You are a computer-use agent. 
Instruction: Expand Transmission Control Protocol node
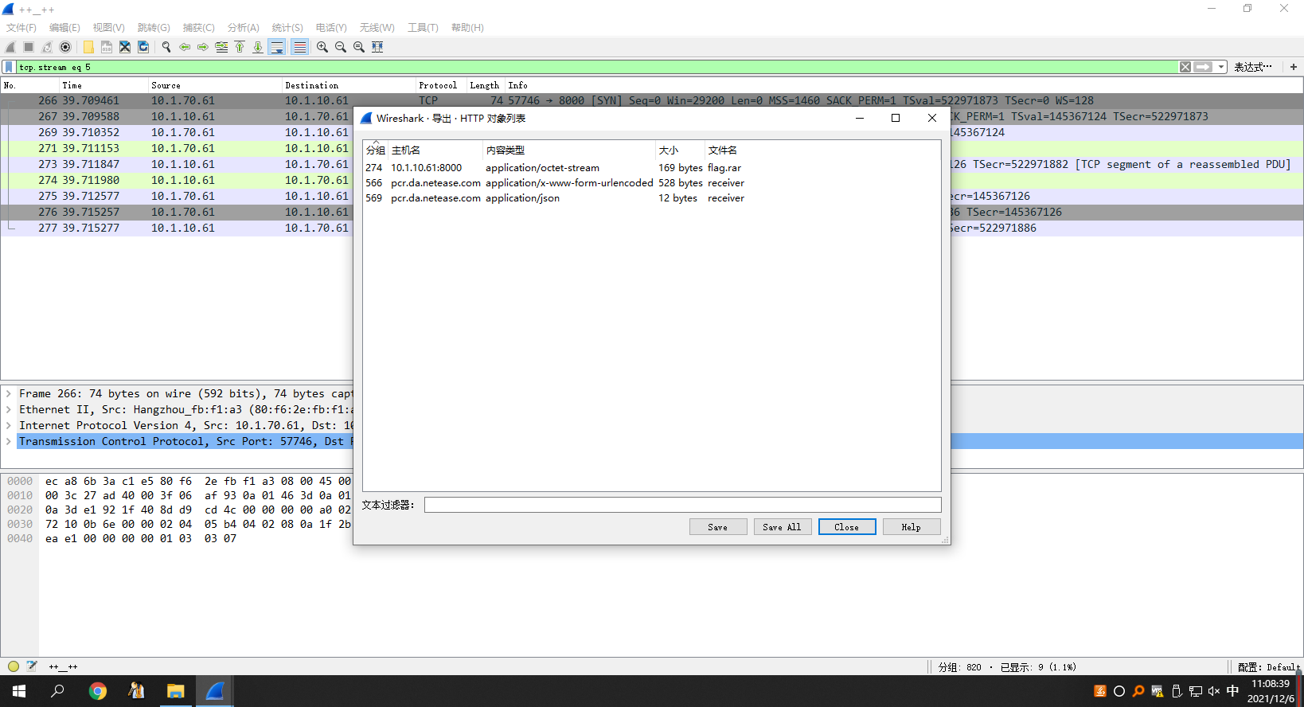coord(9,441)
